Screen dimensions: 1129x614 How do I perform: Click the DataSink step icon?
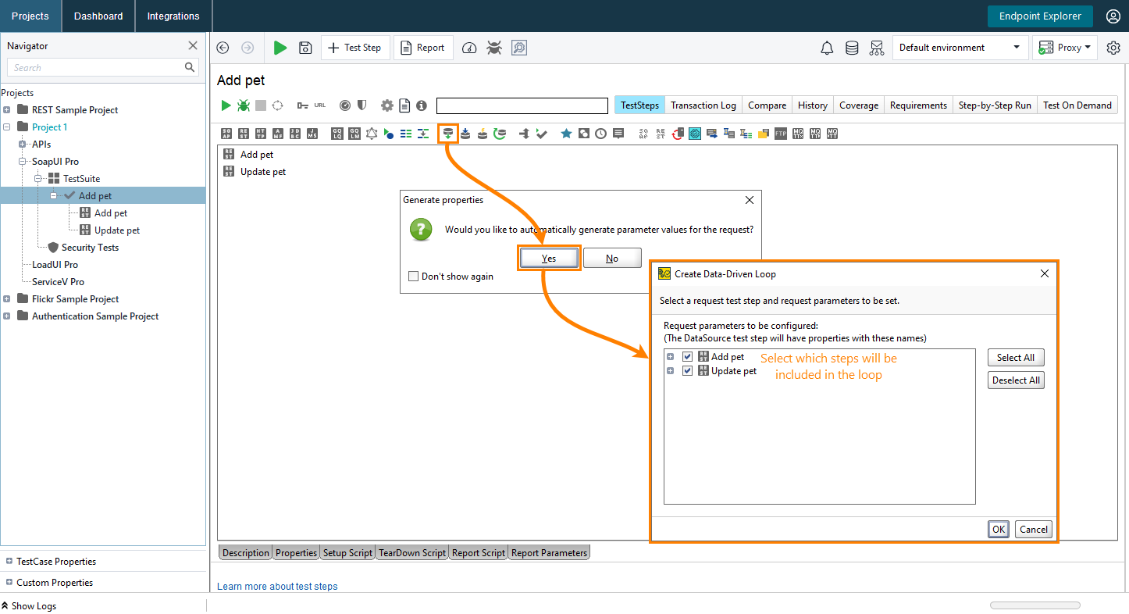click(x=465, y=134)
